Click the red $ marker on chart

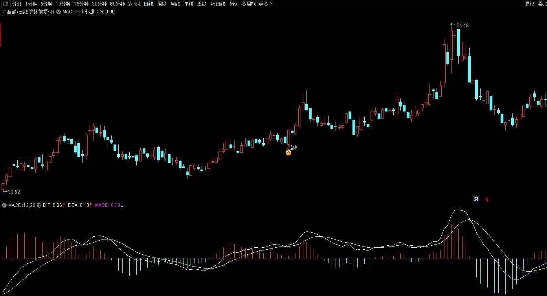(x=486, y=199)
